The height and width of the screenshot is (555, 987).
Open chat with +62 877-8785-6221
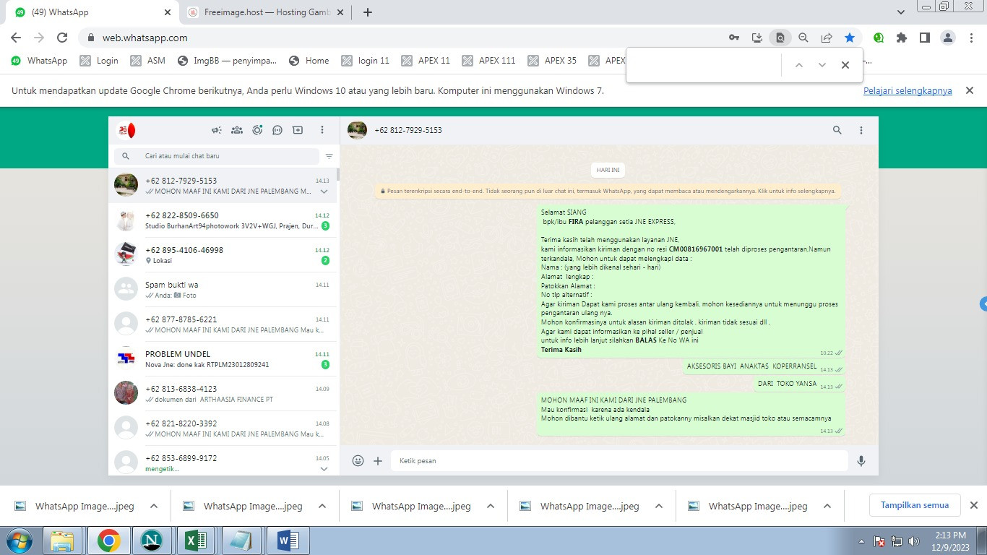(x=224, y=324)
